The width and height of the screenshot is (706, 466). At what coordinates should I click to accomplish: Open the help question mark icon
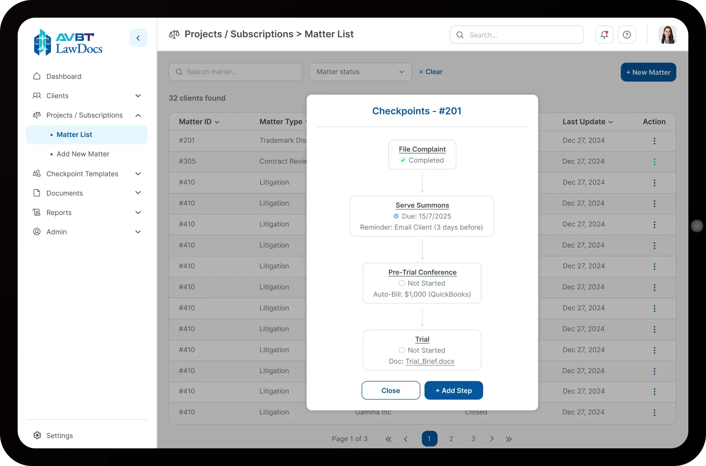click(627, 35)
